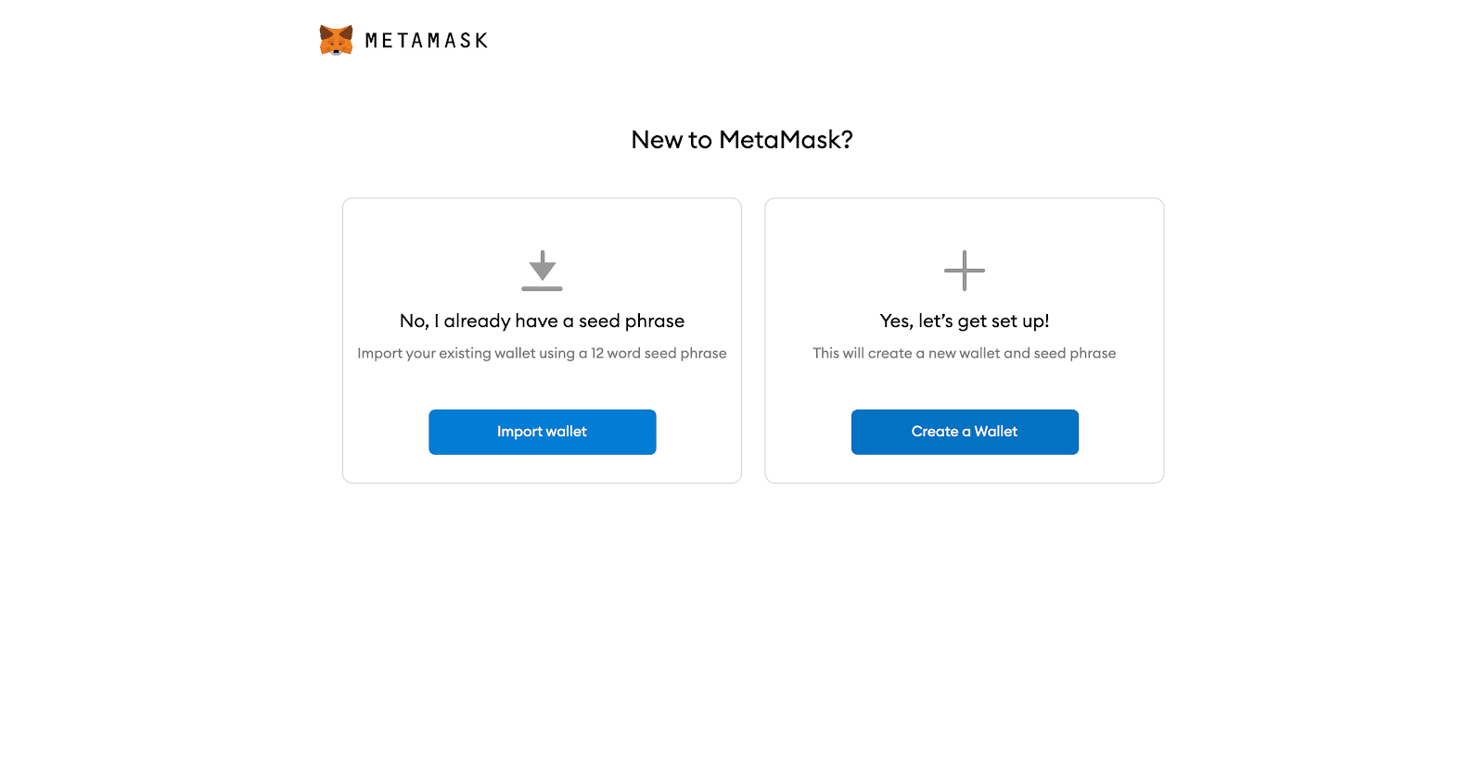This screenshot has height=781, width=1484.
Task: Select "No, I already have a seed phrase" title
Action: [x=542, y=321]
